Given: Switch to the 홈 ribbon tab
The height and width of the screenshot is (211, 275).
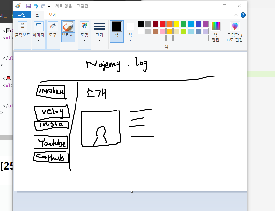Looking at the screenshot, I should pos(37,15).
